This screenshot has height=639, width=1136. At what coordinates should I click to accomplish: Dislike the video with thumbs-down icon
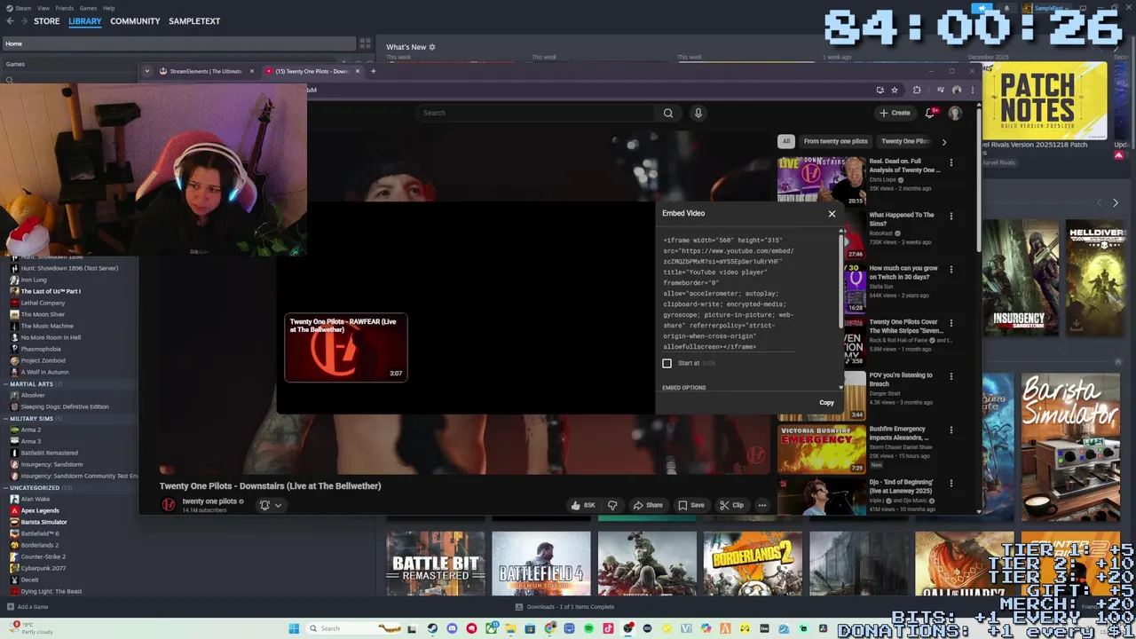click(612, 505)
